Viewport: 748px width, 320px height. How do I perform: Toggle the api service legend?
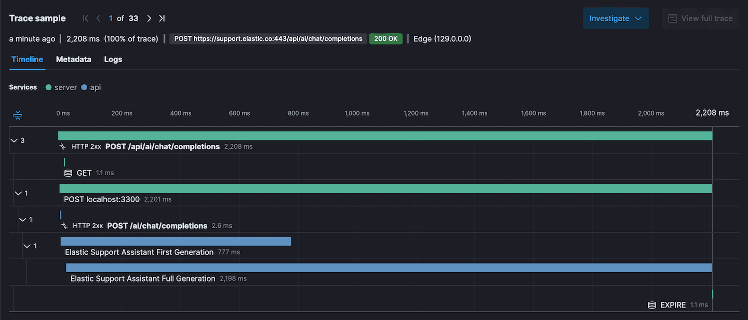91,87
